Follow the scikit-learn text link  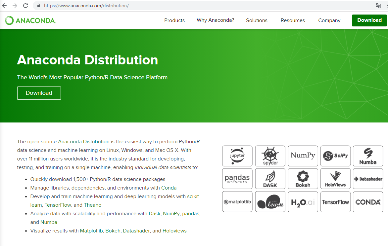(x=194, y=196)
